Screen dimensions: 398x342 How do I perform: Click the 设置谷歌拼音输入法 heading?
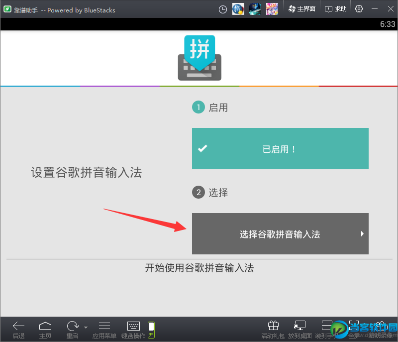tap(86, 172)
